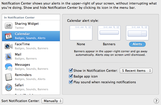Select the FaceTime row title in list
Screen dimensions: 161x105
(x=22, y=44)
